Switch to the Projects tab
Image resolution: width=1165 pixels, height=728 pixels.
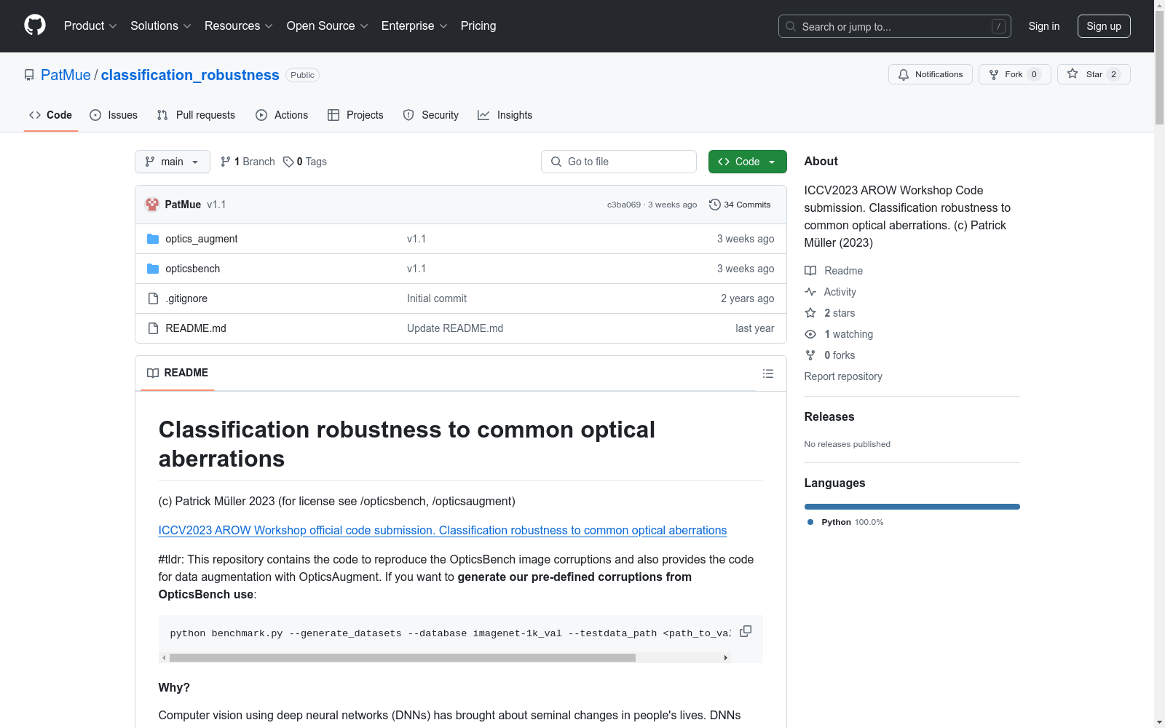coord(355,115)
